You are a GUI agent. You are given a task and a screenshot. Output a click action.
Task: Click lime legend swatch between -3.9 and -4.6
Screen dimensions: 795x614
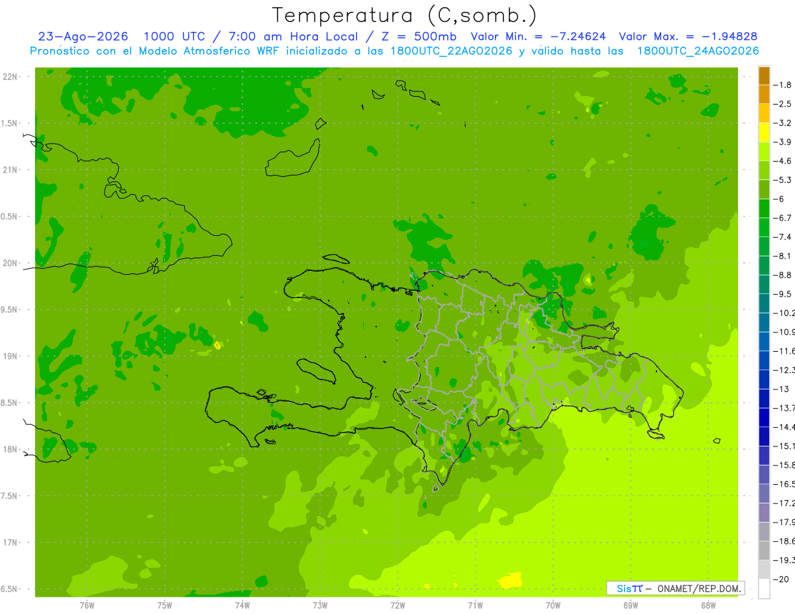coord(764,152)
